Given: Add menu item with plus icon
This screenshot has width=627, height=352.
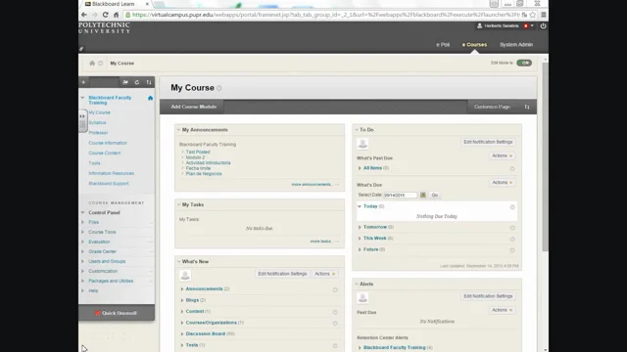Looking at the screenshot, I should [83, 82].
